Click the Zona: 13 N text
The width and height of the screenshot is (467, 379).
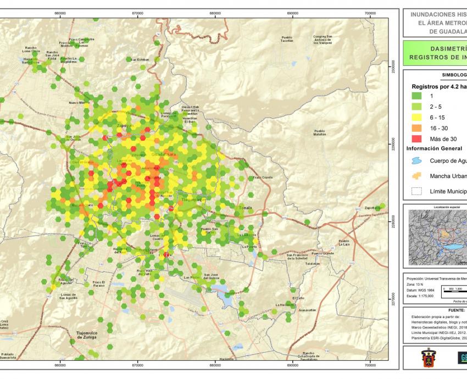click(415, 285)
